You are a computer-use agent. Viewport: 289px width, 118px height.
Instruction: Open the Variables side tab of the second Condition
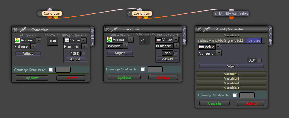pyautogui.click(x=184, y=36)
